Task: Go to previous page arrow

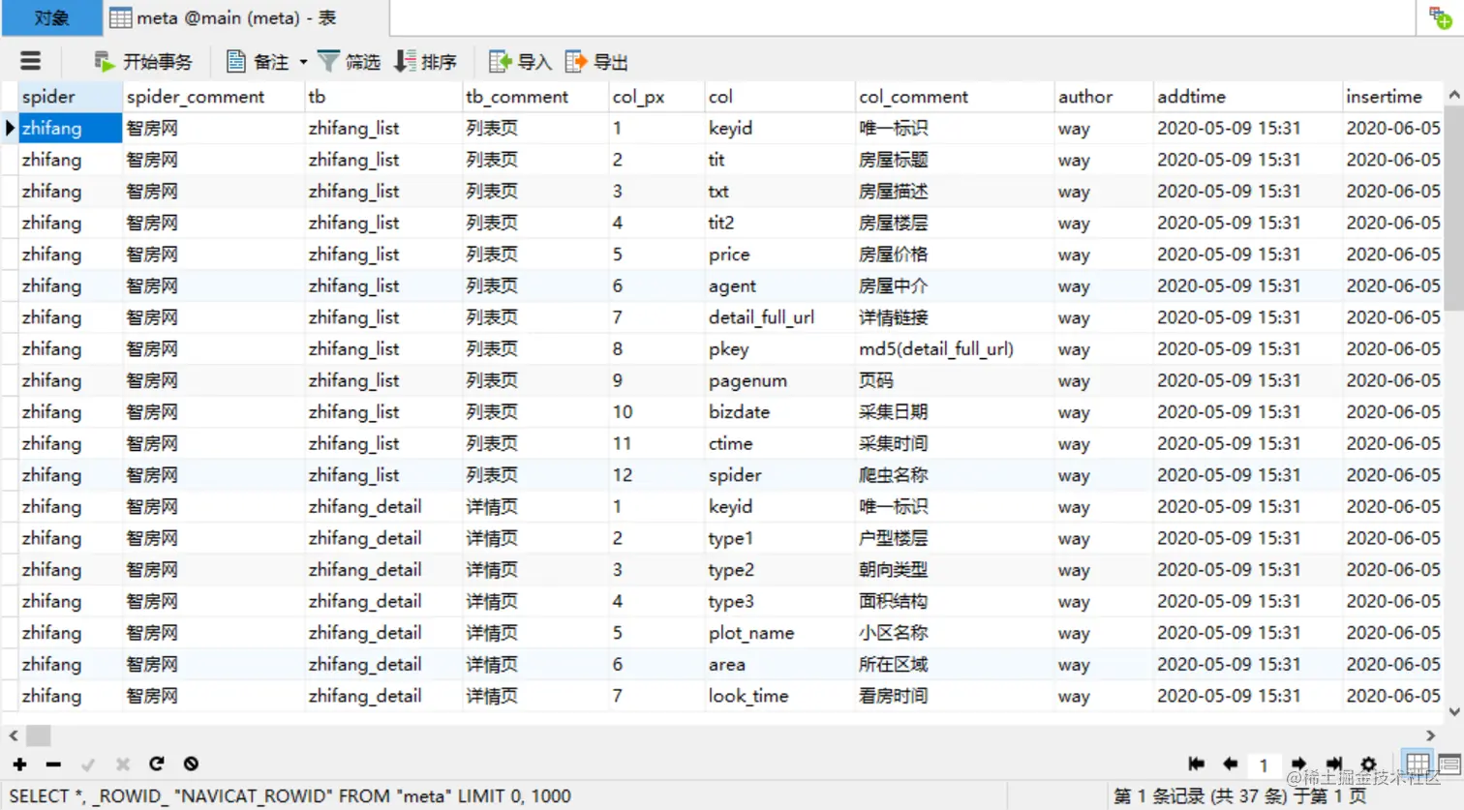Action: coord(1230,764)
